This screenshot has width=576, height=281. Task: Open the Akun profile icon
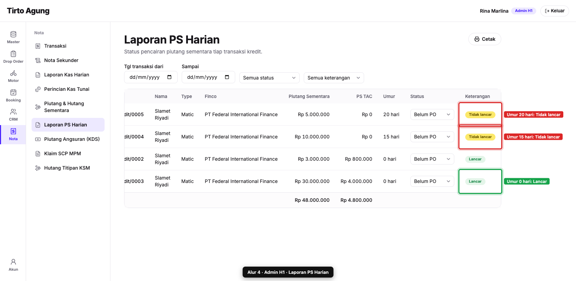click(x=13, y=262)
